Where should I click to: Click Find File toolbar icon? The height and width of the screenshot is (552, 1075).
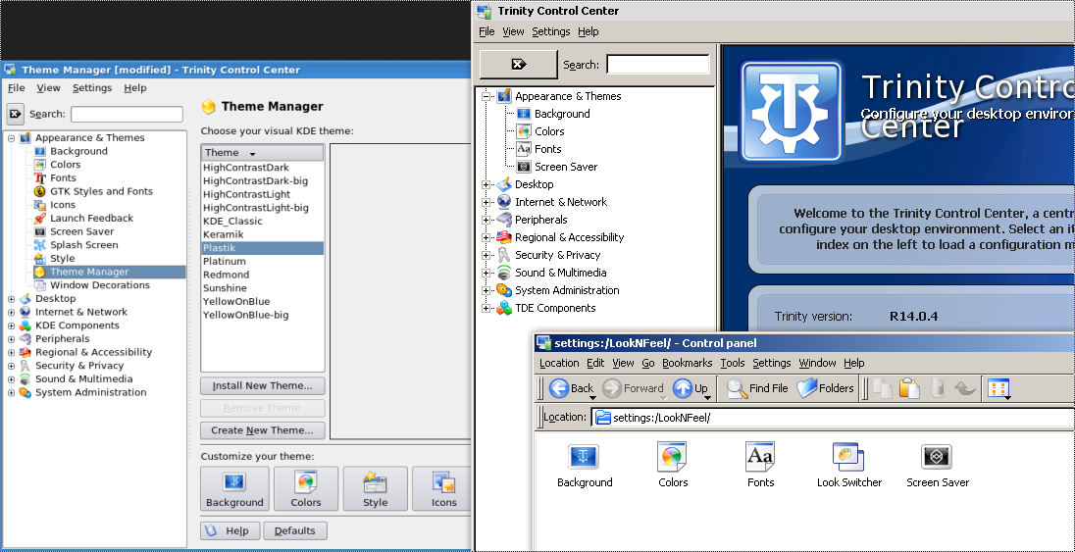pos(738,388)
